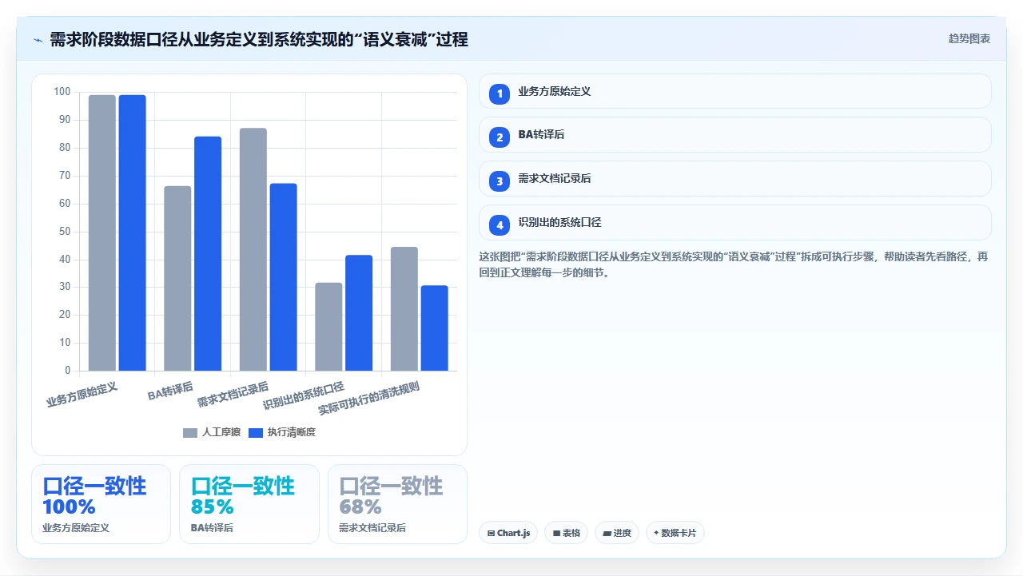Click the blue bar for BA转译后
Screen dimensions: 1023x576
point(208,253)
